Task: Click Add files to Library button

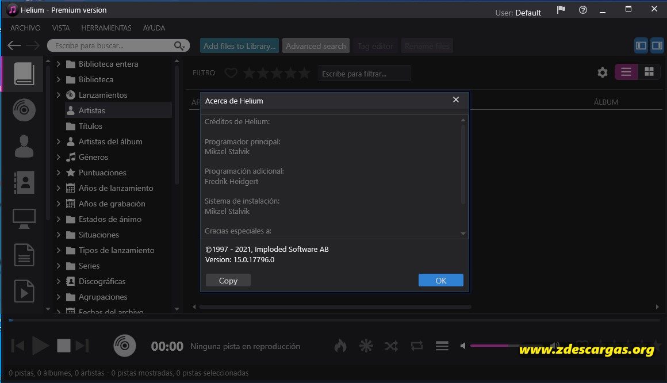Action: [x=240, y=45]
